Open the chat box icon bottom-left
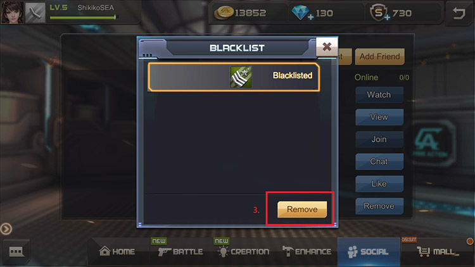This screenshot has width=475, height=267. tap(16, 251)
